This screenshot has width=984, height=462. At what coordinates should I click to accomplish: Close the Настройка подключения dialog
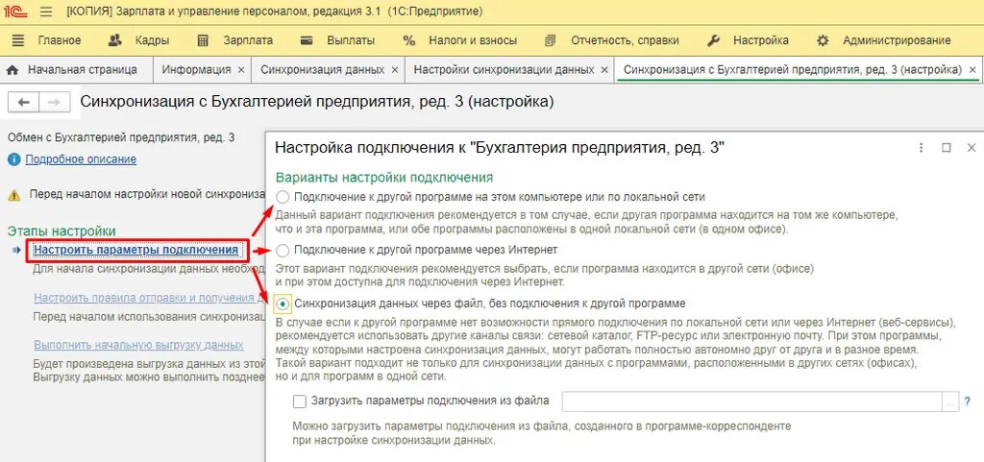tap(971, 148)
